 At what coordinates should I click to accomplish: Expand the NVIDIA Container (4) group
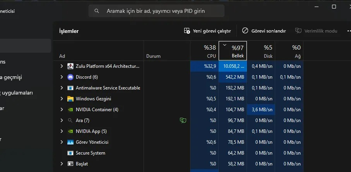click(x=62, y=110)
